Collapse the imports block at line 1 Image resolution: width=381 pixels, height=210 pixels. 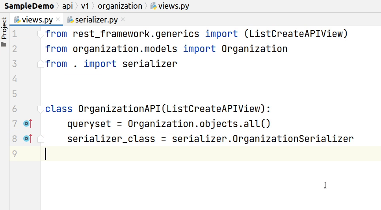(x=40, y=34)
